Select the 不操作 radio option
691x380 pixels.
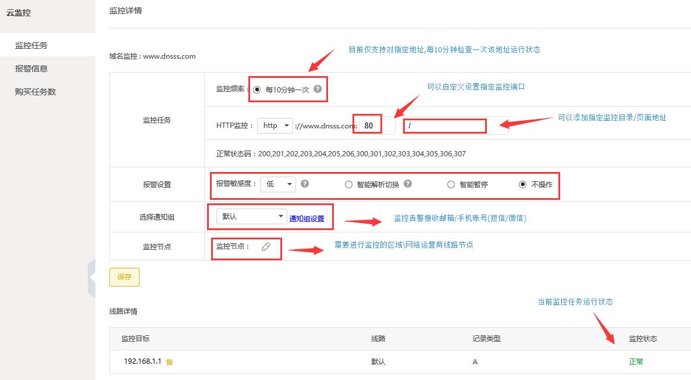click(523, 185)
